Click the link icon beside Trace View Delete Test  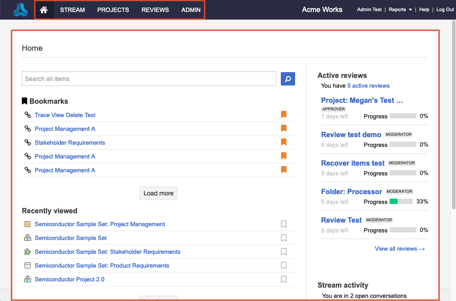coord(28,115)
